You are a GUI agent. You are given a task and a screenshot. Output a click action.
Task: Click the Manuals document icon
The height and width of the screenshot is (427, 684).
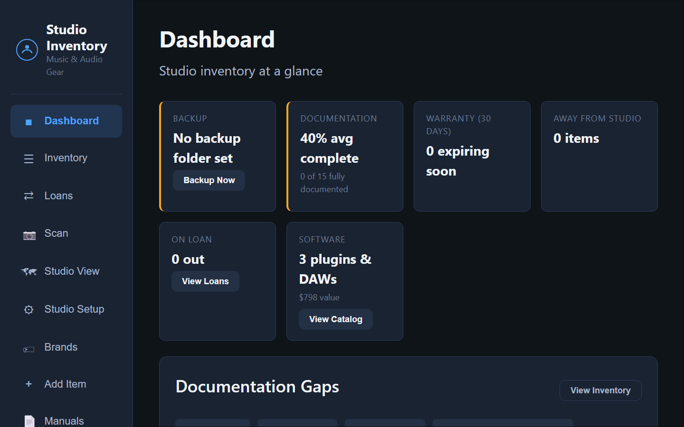29,421
